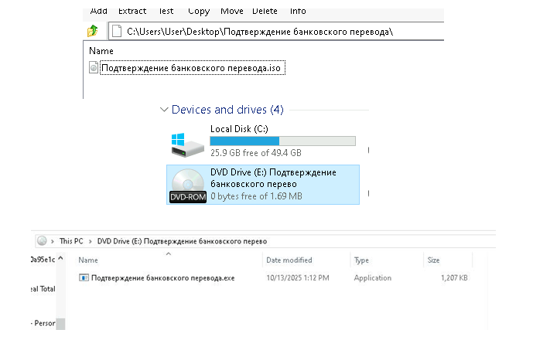The image size is (533, 340).
Task: Sort by the Type column
Action: click(361, 260)
